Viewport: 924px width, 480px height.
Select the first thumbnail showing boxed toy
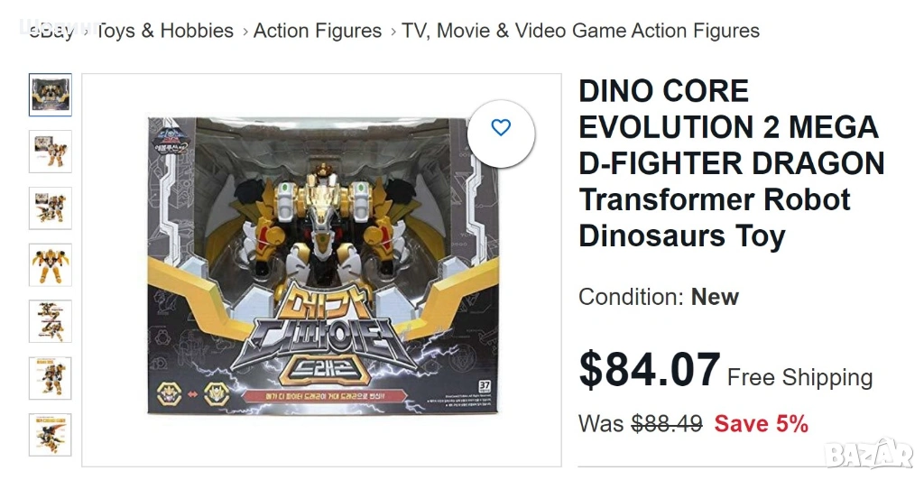point(51,95)
